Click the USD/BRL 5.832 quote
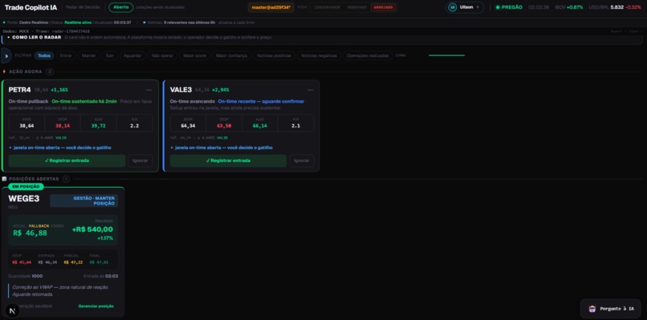 pos(606,7)
